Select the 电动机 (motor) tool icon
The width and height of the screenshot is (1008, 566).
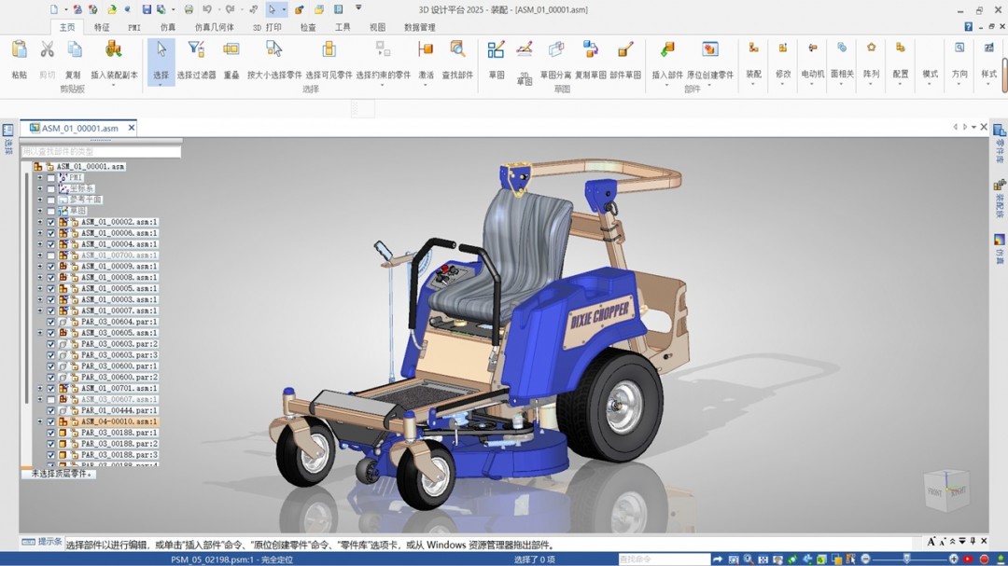(x=812, y=48)
